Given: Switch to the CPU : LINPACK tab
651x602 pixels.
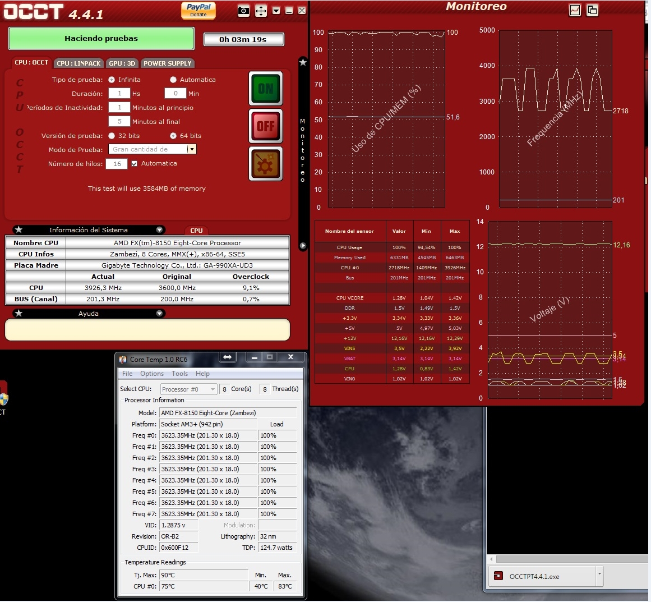Looking at the screenshot, I should 79,63.
